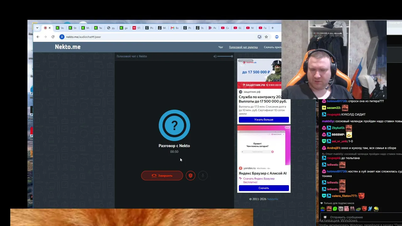
Task: Mute the voice chat speaker icon
Action: click(x=215, y=56)
